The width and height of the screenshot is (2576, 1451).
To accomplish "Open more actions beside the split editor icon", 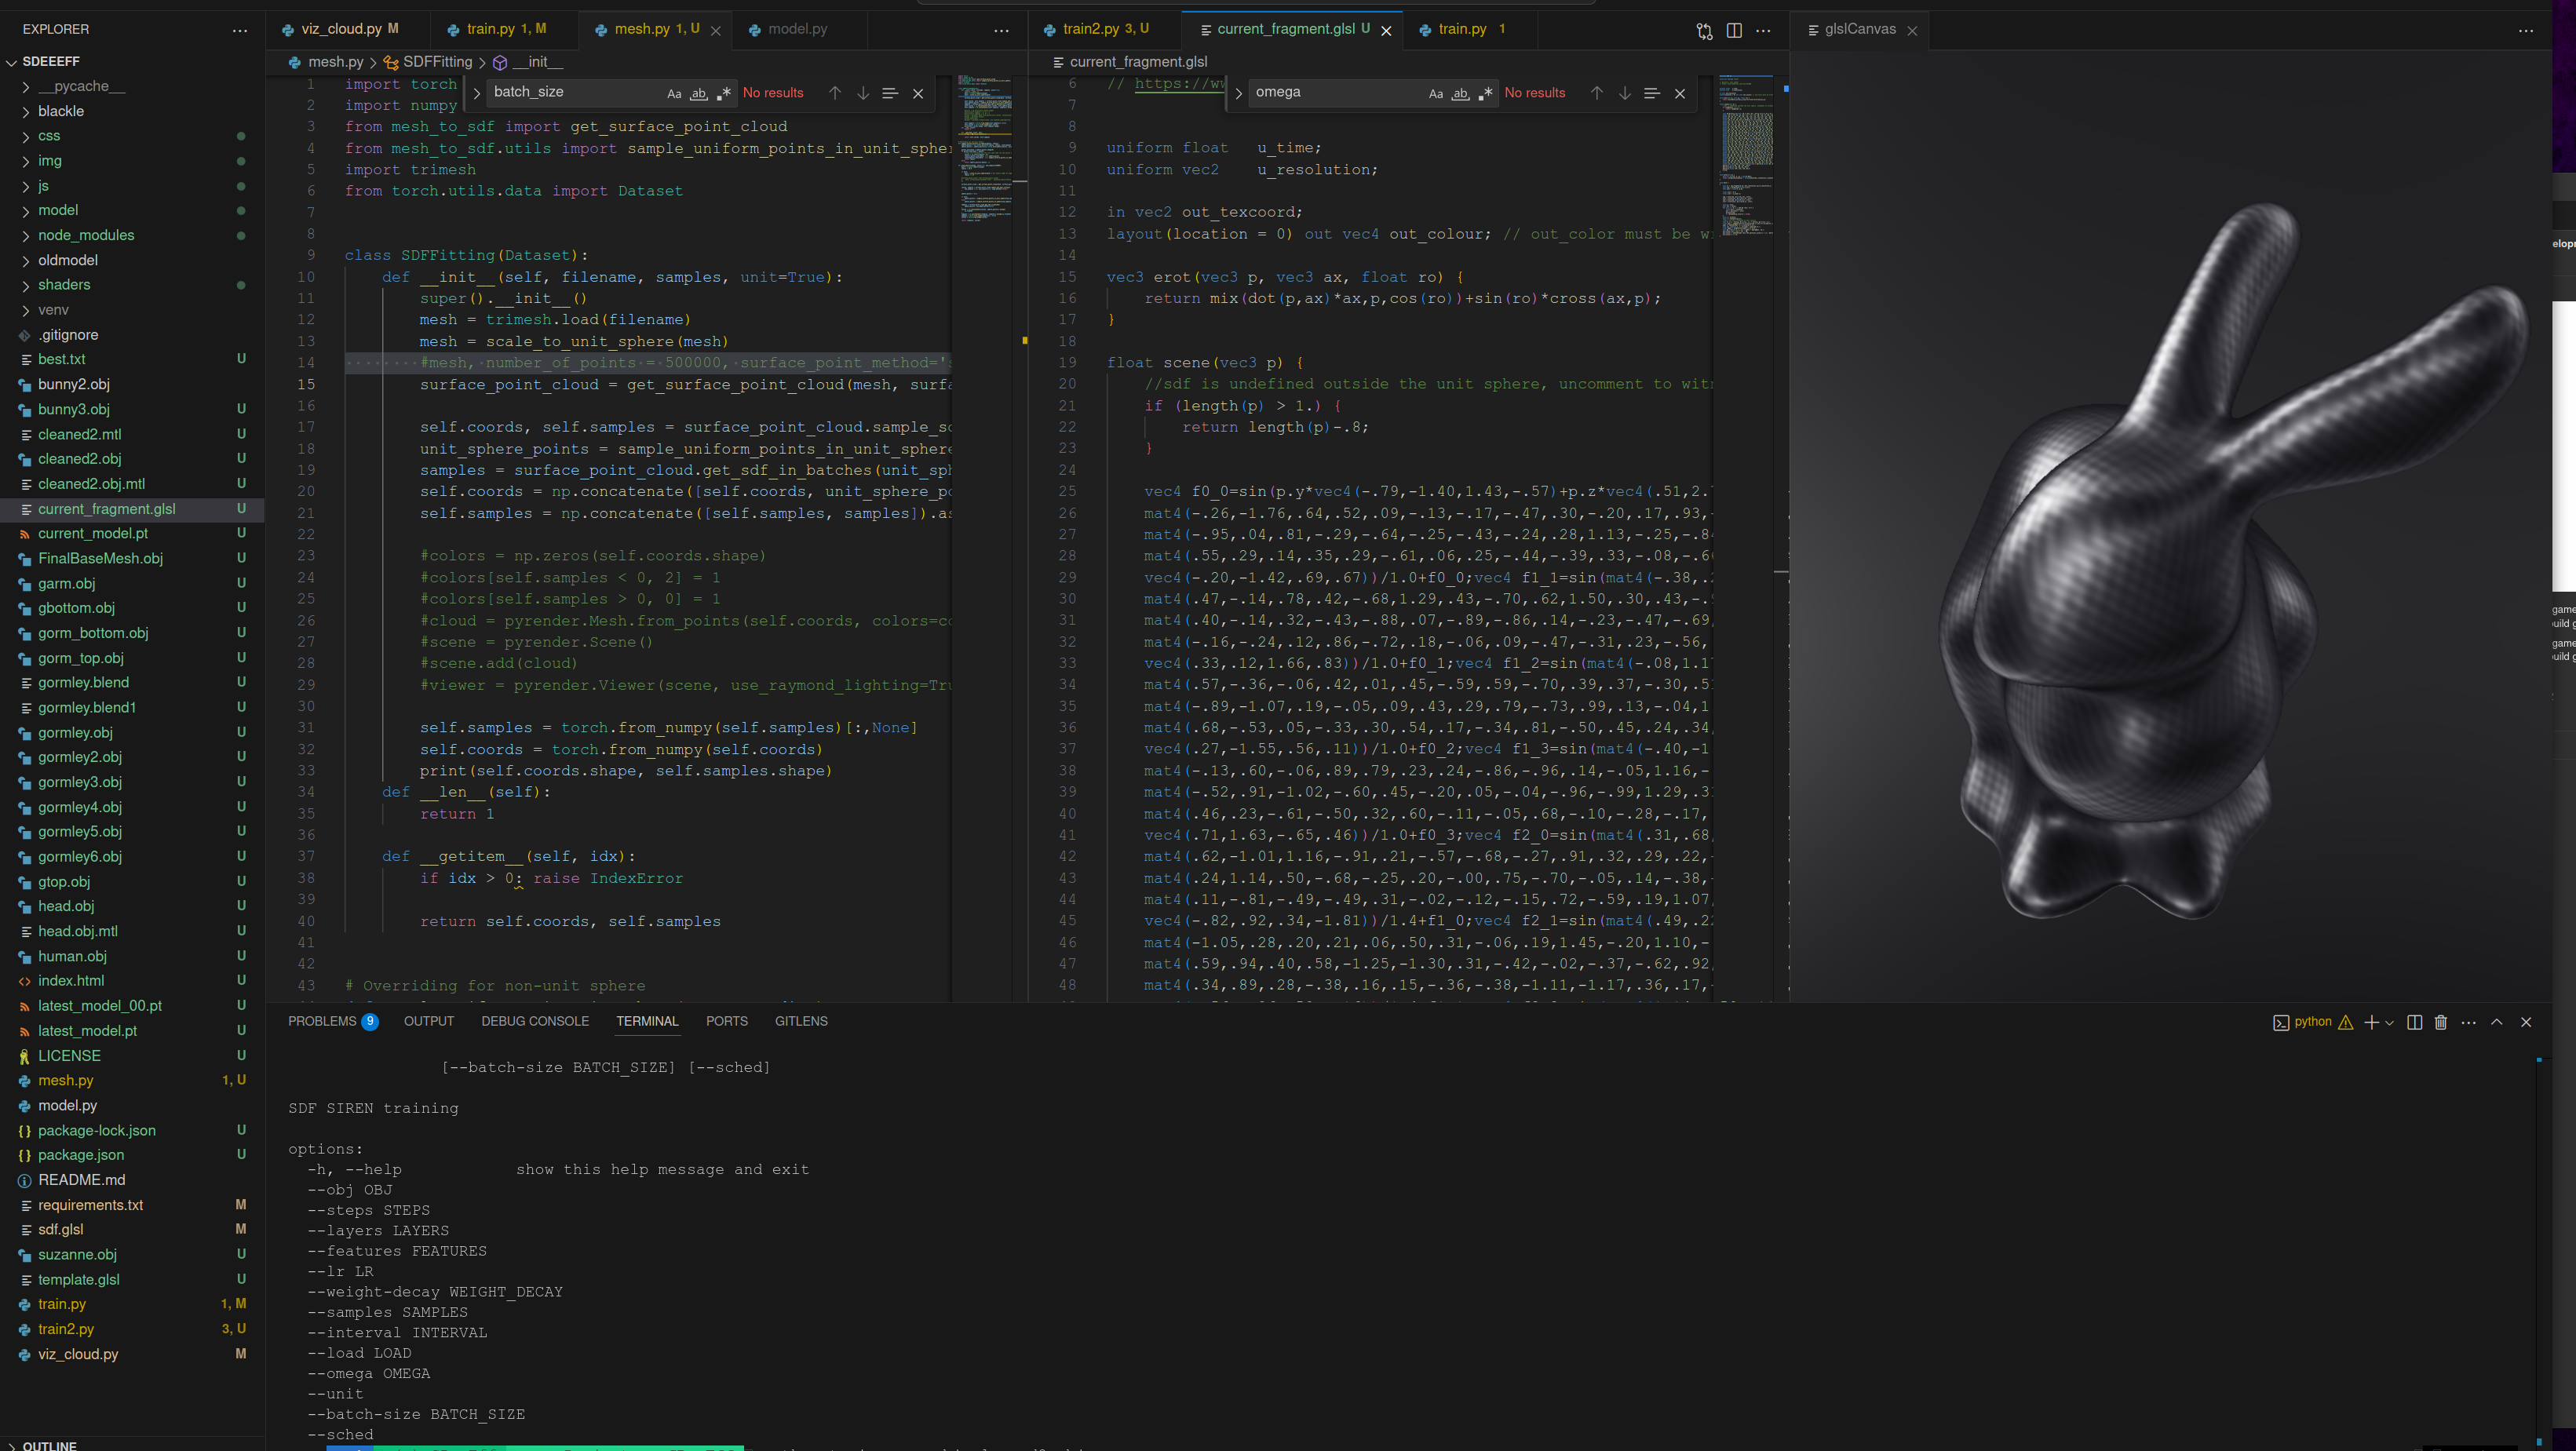I will coord(1763,30).
